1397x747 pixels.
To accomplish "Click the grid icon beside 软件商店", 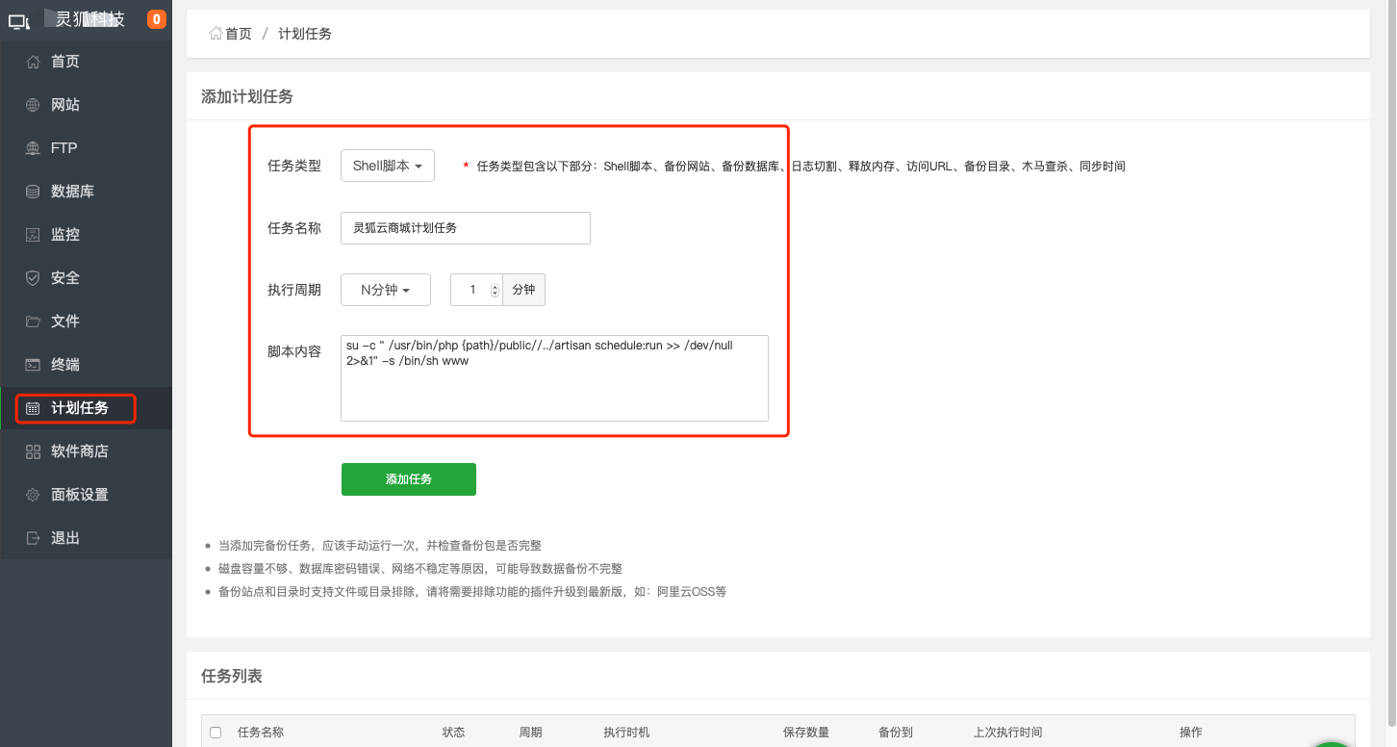I will pyautogui.click(x=33, y=451).
